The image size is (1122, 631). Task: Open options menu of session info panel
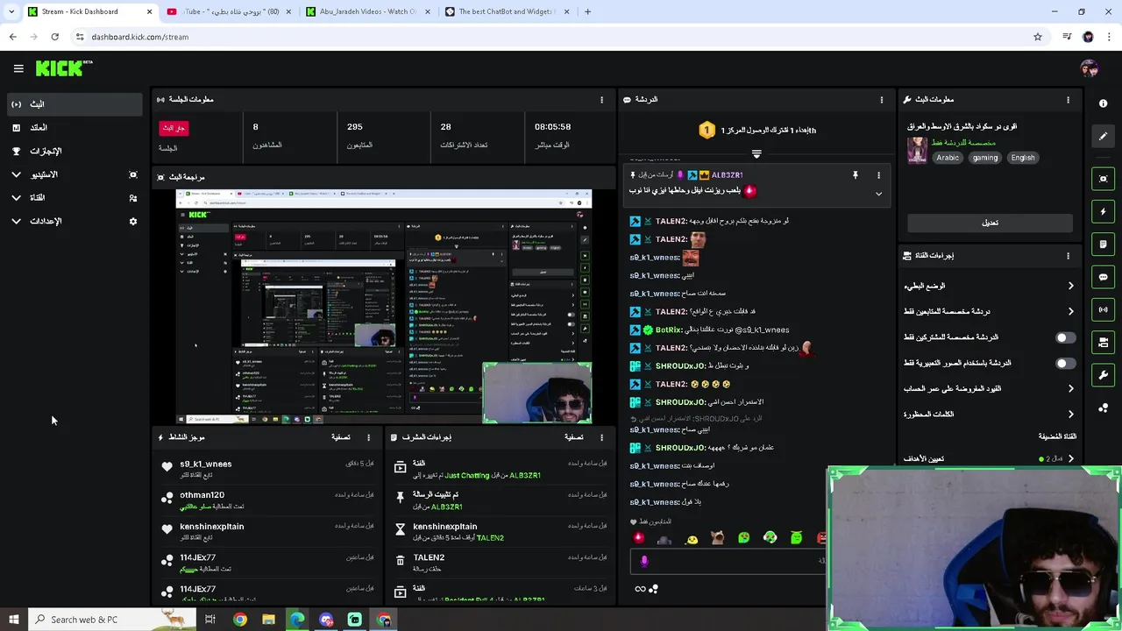click(x=601, y=100)
